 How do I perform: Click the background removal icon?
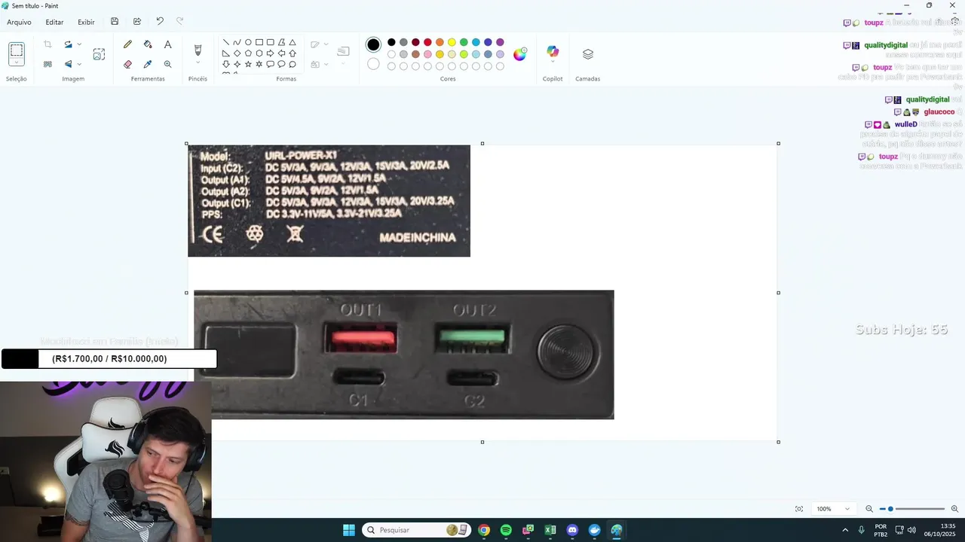[47, 64]
